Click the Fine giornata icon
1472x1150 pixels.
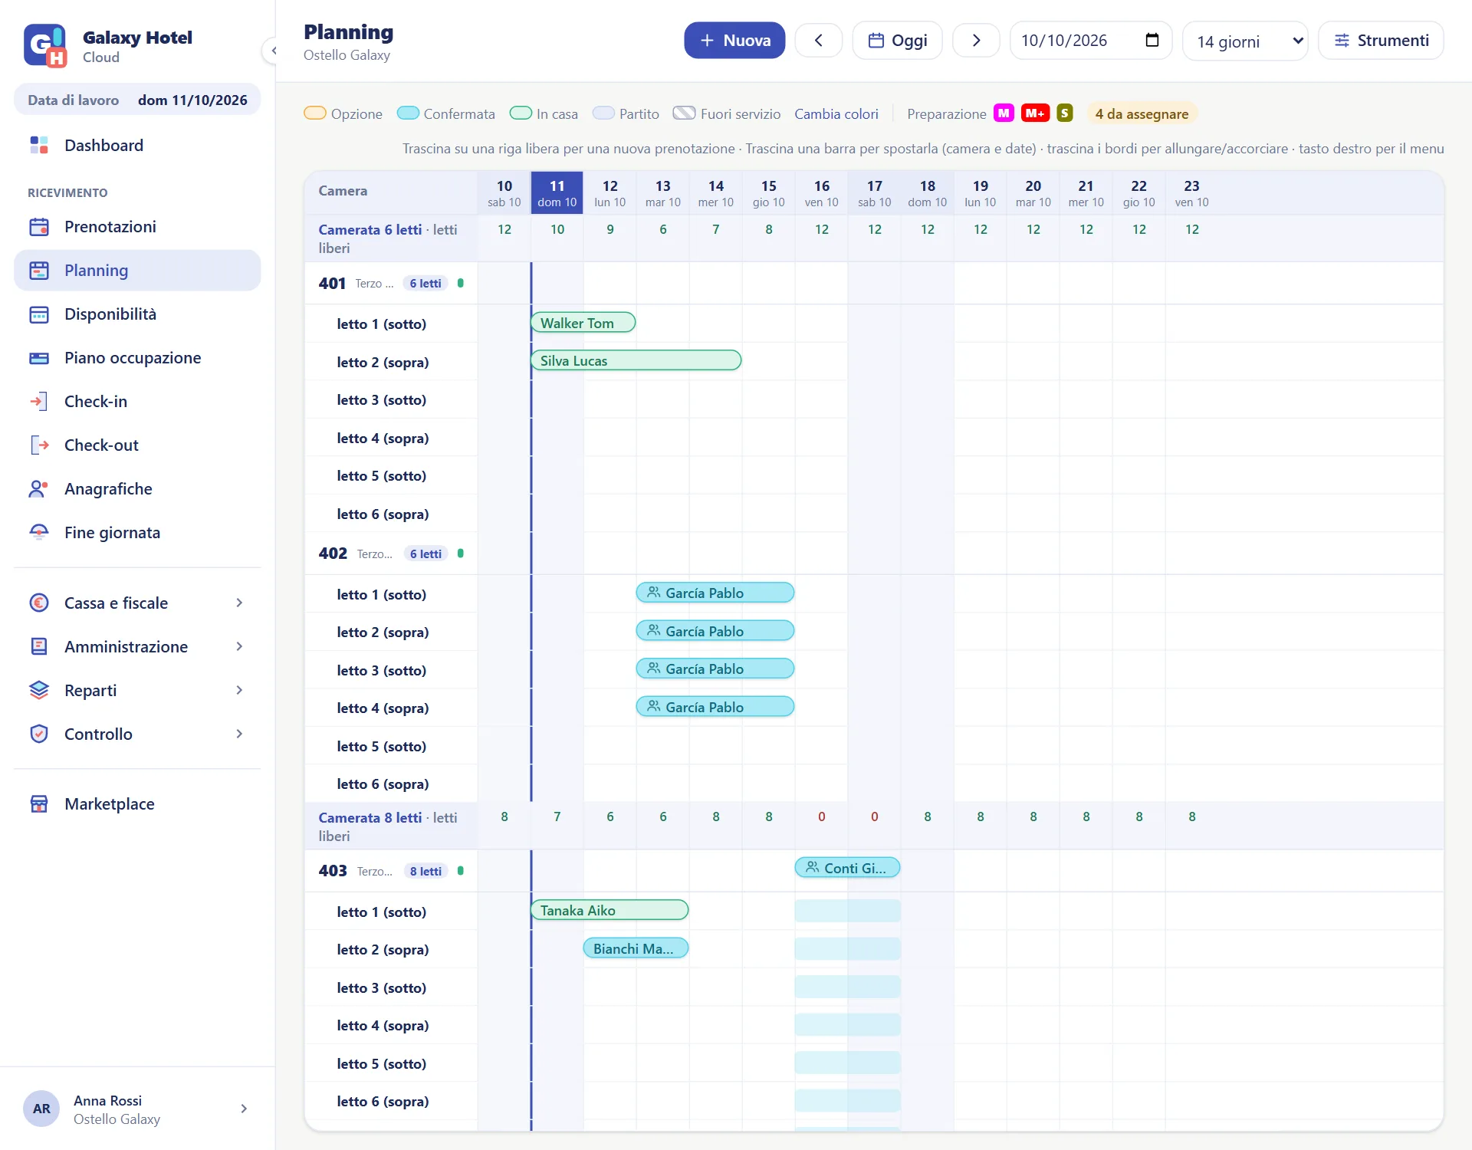point(39,532)
